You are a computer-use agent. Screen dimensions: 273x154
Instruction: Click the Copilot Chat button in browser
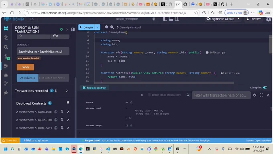[x=264, y=13]
